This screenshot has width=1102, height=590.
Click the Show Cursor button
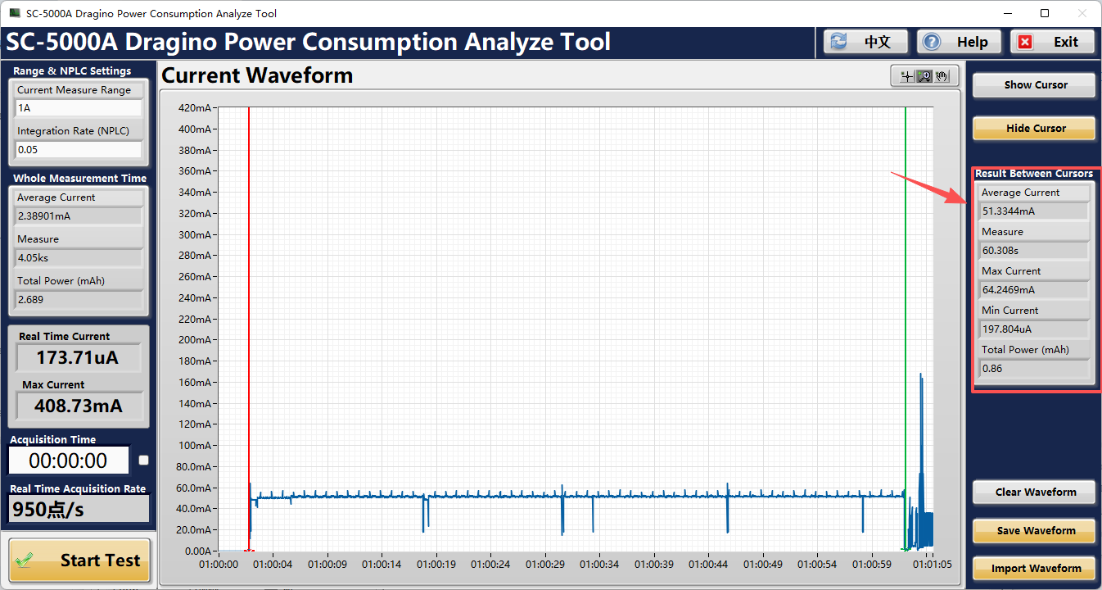tap(1036, 84)
